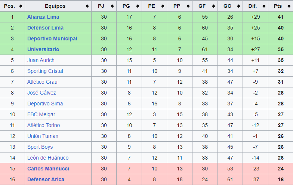Sort by Dif. column arrow icon
This screenshot has width=293, height=185.
click(264, 6)
